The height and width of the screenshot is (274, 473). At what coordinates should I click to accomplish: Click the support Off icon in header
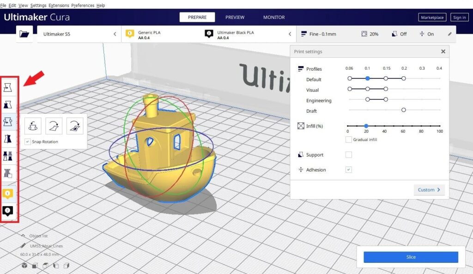[x=394, y=34]
